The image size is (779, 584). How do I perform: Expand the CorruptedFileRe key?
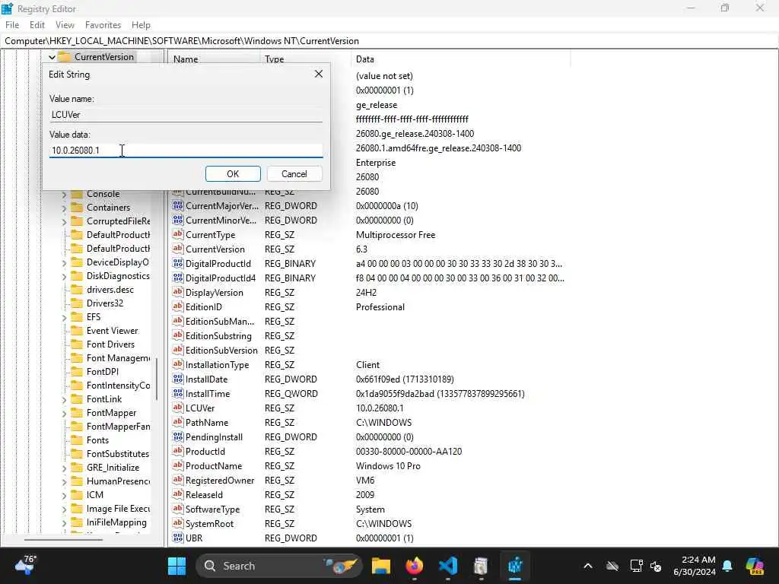pyautogui.click(x=64, y=221)
